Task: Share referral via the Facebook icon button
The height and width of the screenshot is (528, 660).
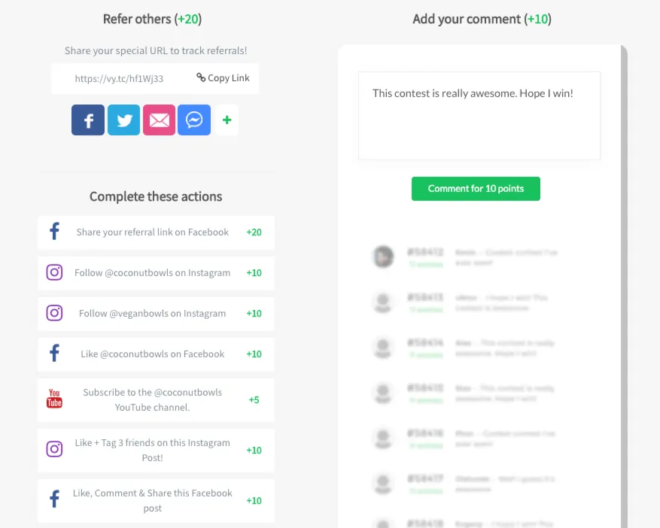Action: (x=88, y=120)
